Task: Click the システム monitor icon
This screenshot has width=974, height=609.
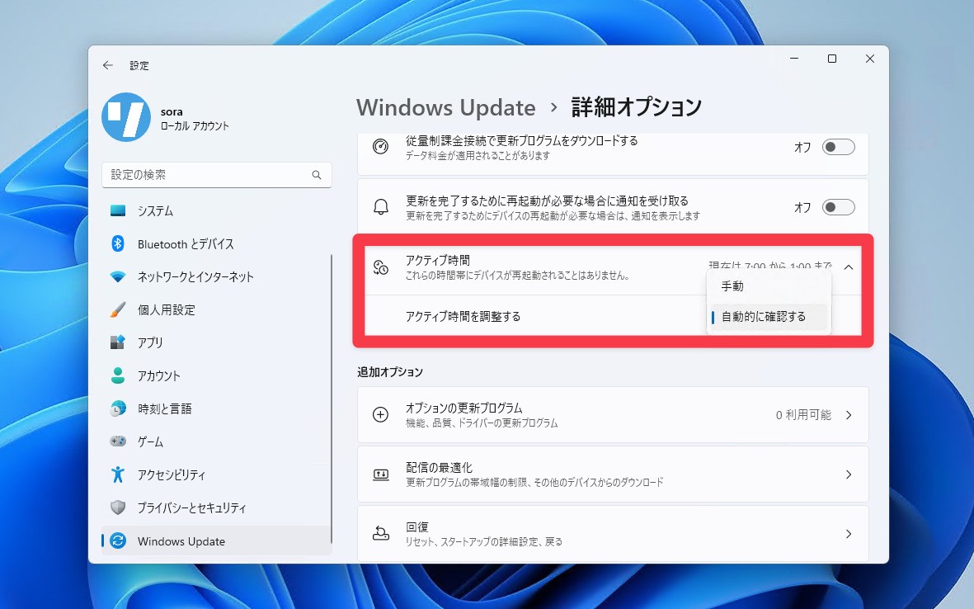Action: (118, 211)
